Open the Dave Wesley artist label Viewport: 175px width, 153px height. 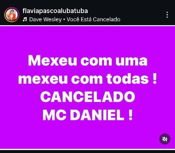click(x=45, y=19)
